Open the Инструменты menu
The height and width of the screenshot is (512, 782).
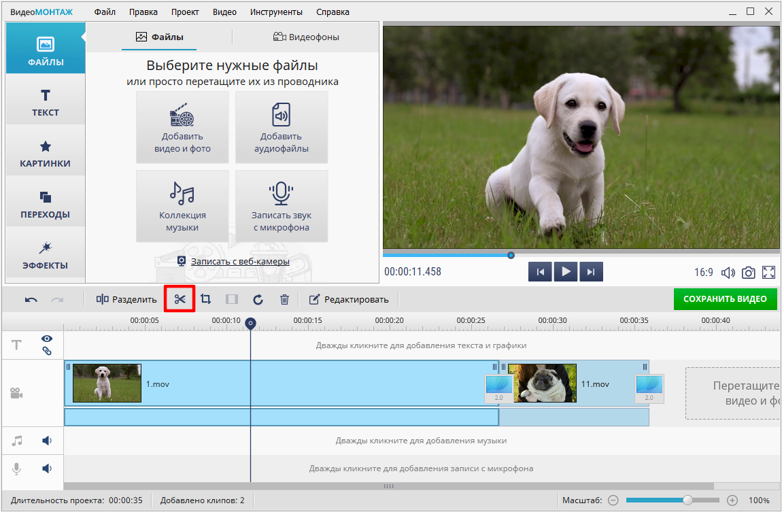pos(276,12)
